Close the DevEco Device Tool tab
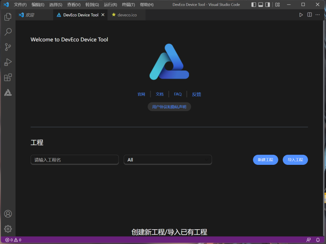This screenshot has height=244, width=326. [103, 15]
